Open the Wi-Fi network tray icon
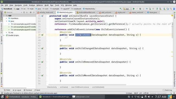Viewport: 176px width, 99px height. coord(136,97)
